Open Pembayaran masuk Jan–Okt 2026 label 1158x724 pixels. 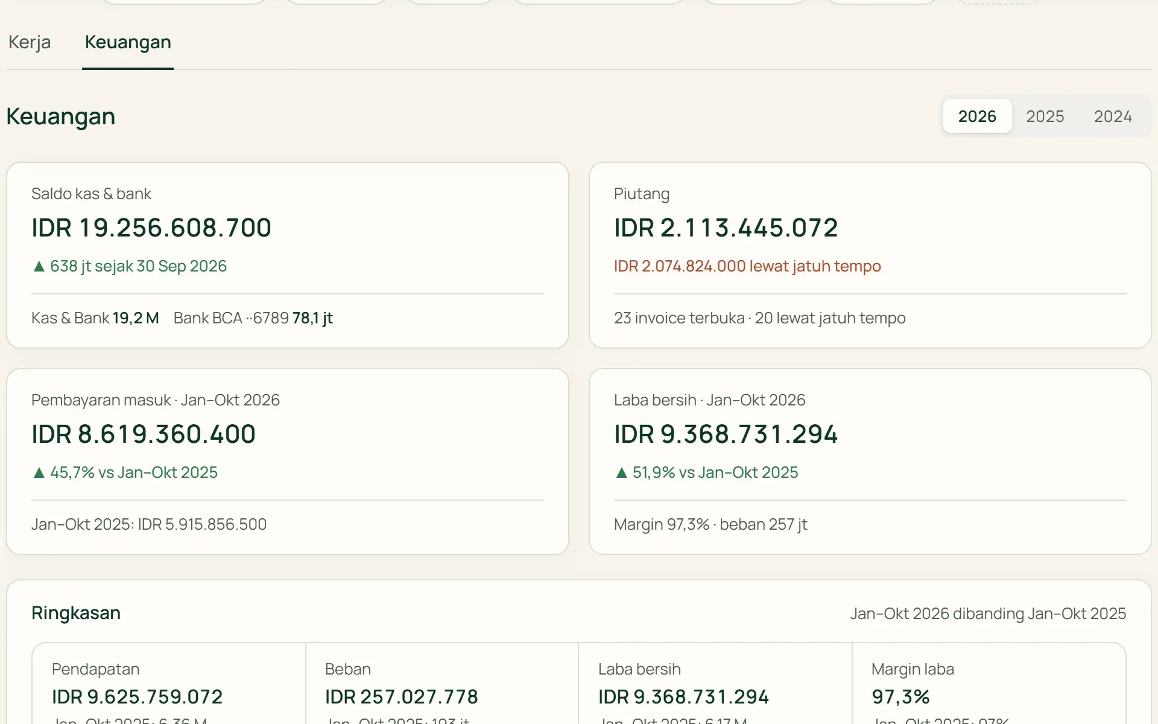click(x=156, y=400)
